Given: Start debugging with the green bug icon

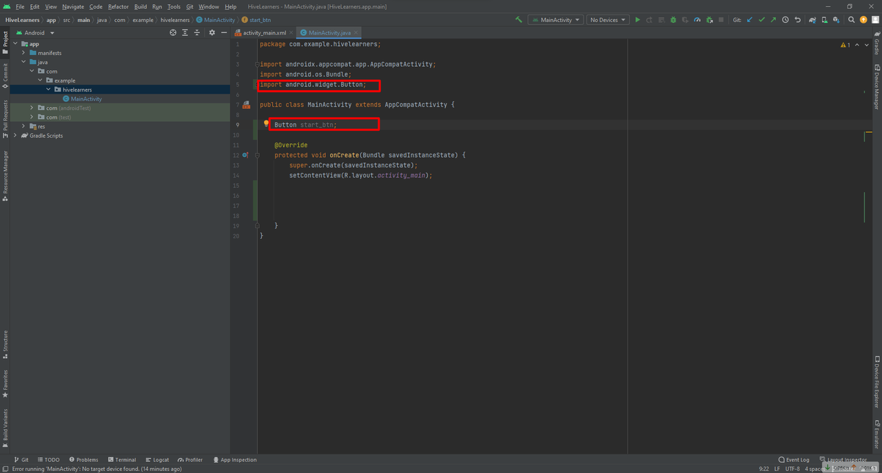Looking at the screenshot, I should (x=673, y=20).
